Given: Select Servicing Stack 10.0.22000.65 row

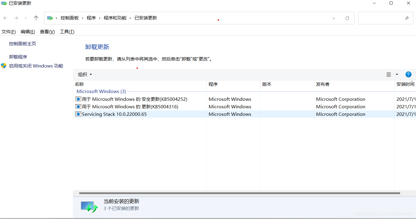Looking at the screenshot, I should click(x=245, y=114).
